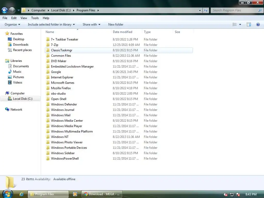This screenshot has height=198, width=264.
Task: Select the Open-Shell folder icon
Action: pos(48,99)
